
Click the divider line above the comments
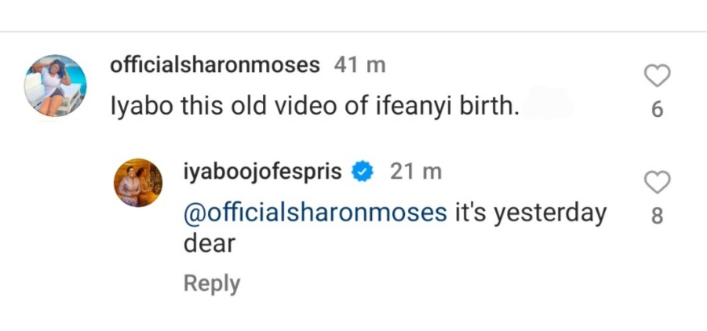pyautogui.click(x=353, y=32)
